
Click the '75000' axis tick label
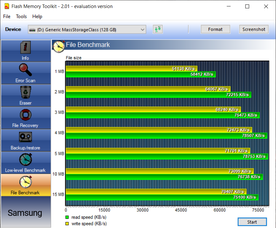tap(258, 210)
